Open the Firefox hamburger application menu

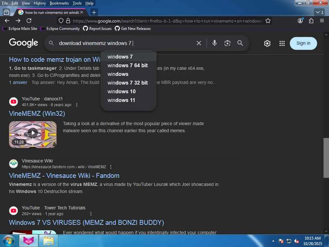[322, 21]
